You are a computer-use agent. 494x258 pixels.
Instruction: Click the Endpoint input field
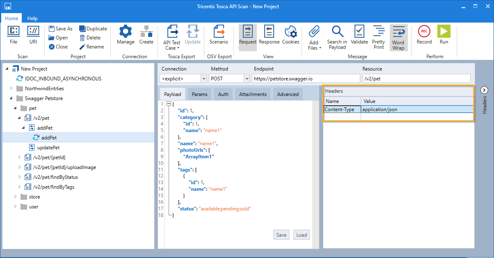(x=306, y=78)
